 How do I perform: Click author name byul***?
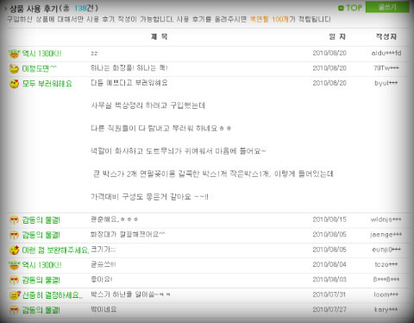386,83
